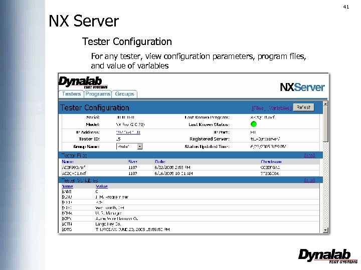The image size is (361, 270).
Task: Click the THURSDAY, JUNE 23, 2005 timestamp value
Action: 132,229
